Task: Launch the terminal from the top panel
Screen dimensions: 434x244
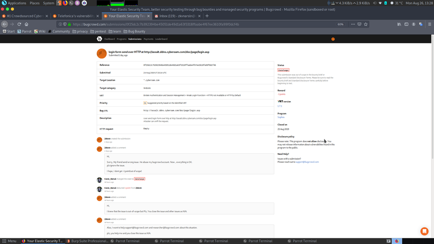Action: tap(71, 3)
